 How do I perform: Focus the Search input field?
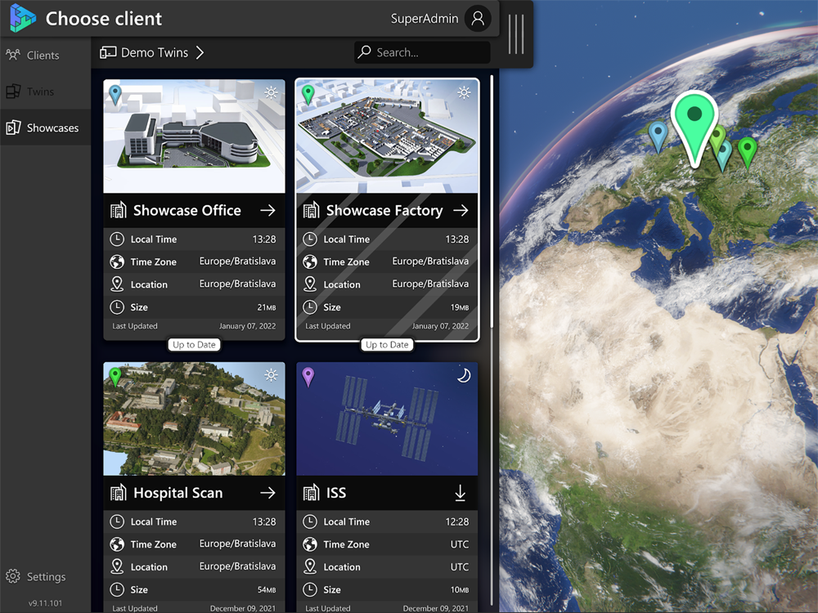422,52
